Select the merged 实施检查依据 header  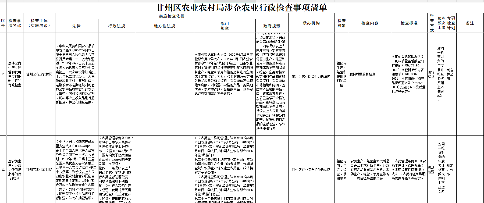tap(172, 16)
